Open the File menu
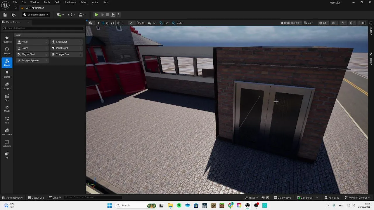The image size is (374, 210). 15,2
